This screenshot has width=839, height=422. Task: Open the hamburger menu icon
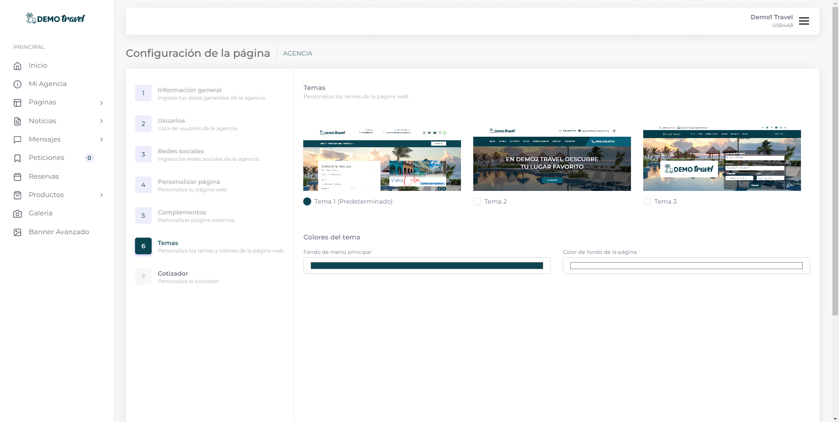(x=804, y=21)
